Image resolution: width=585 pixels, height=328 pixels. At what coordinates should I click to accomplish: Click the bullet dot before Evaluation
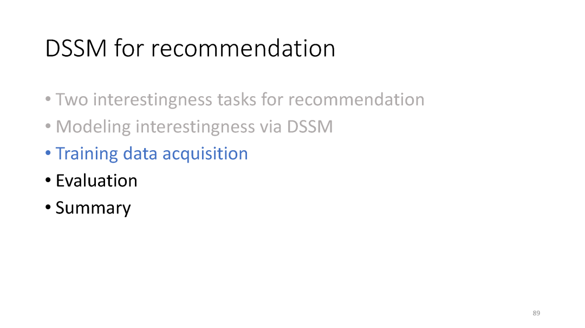tap(48, 181)
